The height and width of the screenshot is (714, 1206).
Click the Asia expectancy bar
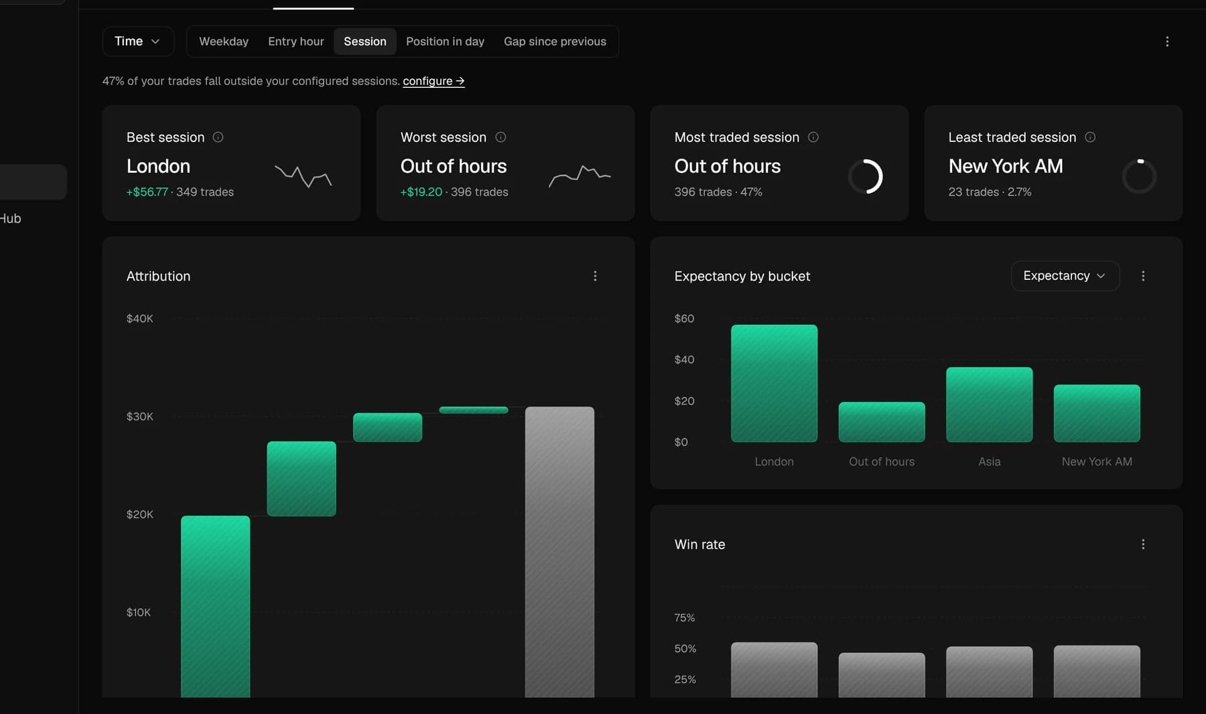[989, 405]
